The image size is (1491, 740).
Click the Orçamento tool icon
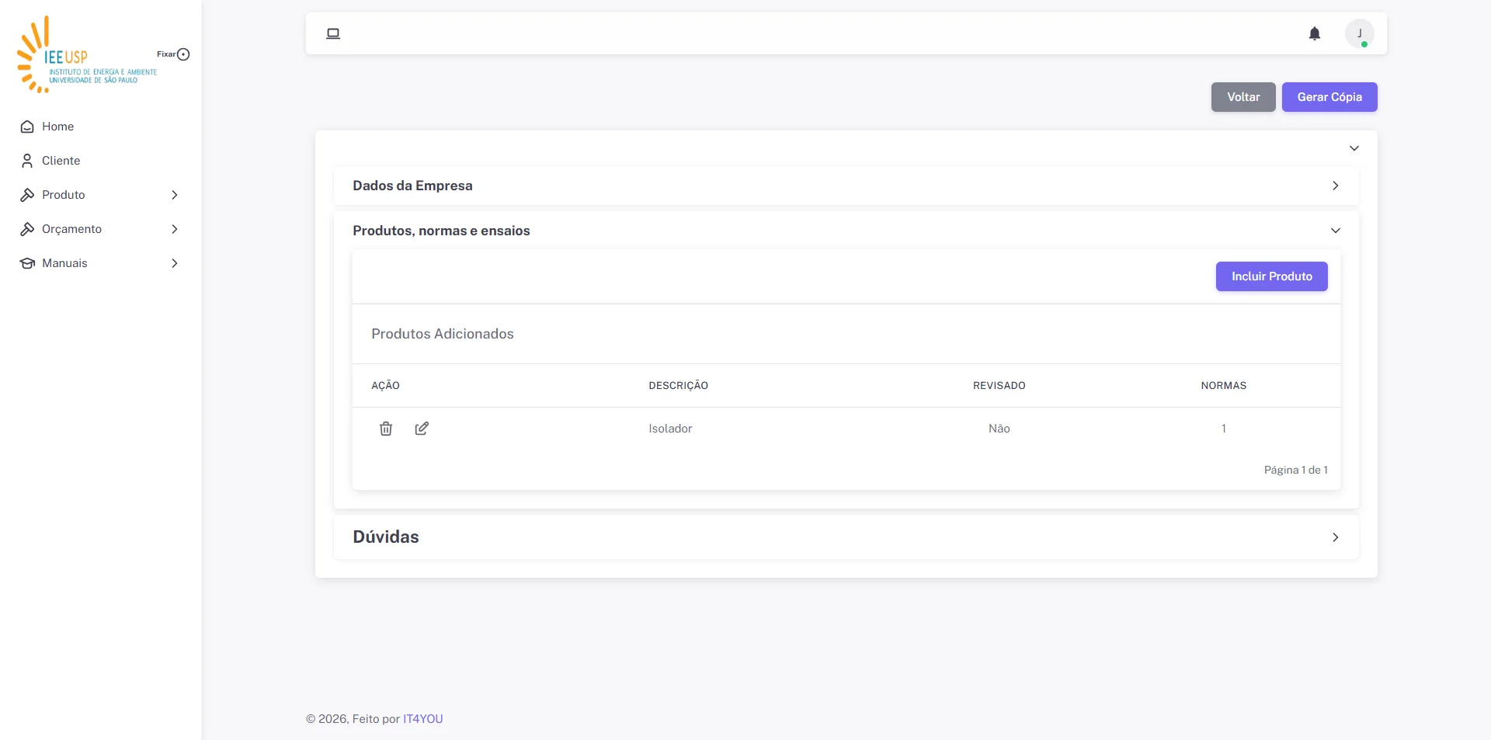[27, 229]
